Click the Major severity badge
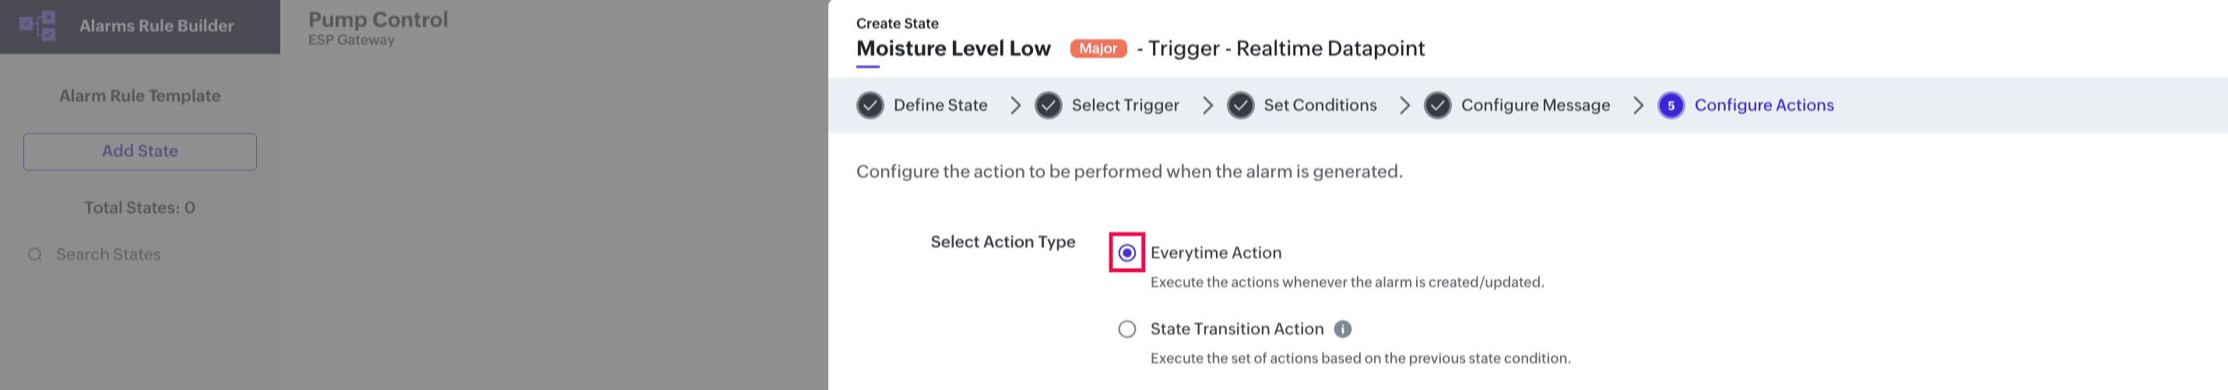The height and width of the screenshot is (390, 2228). (1098, 48)
